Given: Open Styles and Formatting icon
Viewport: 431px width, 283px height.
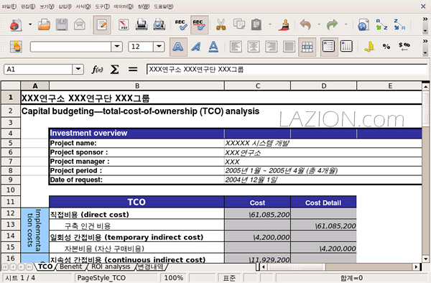Looking at the screenshot, I should click(16, 47).
